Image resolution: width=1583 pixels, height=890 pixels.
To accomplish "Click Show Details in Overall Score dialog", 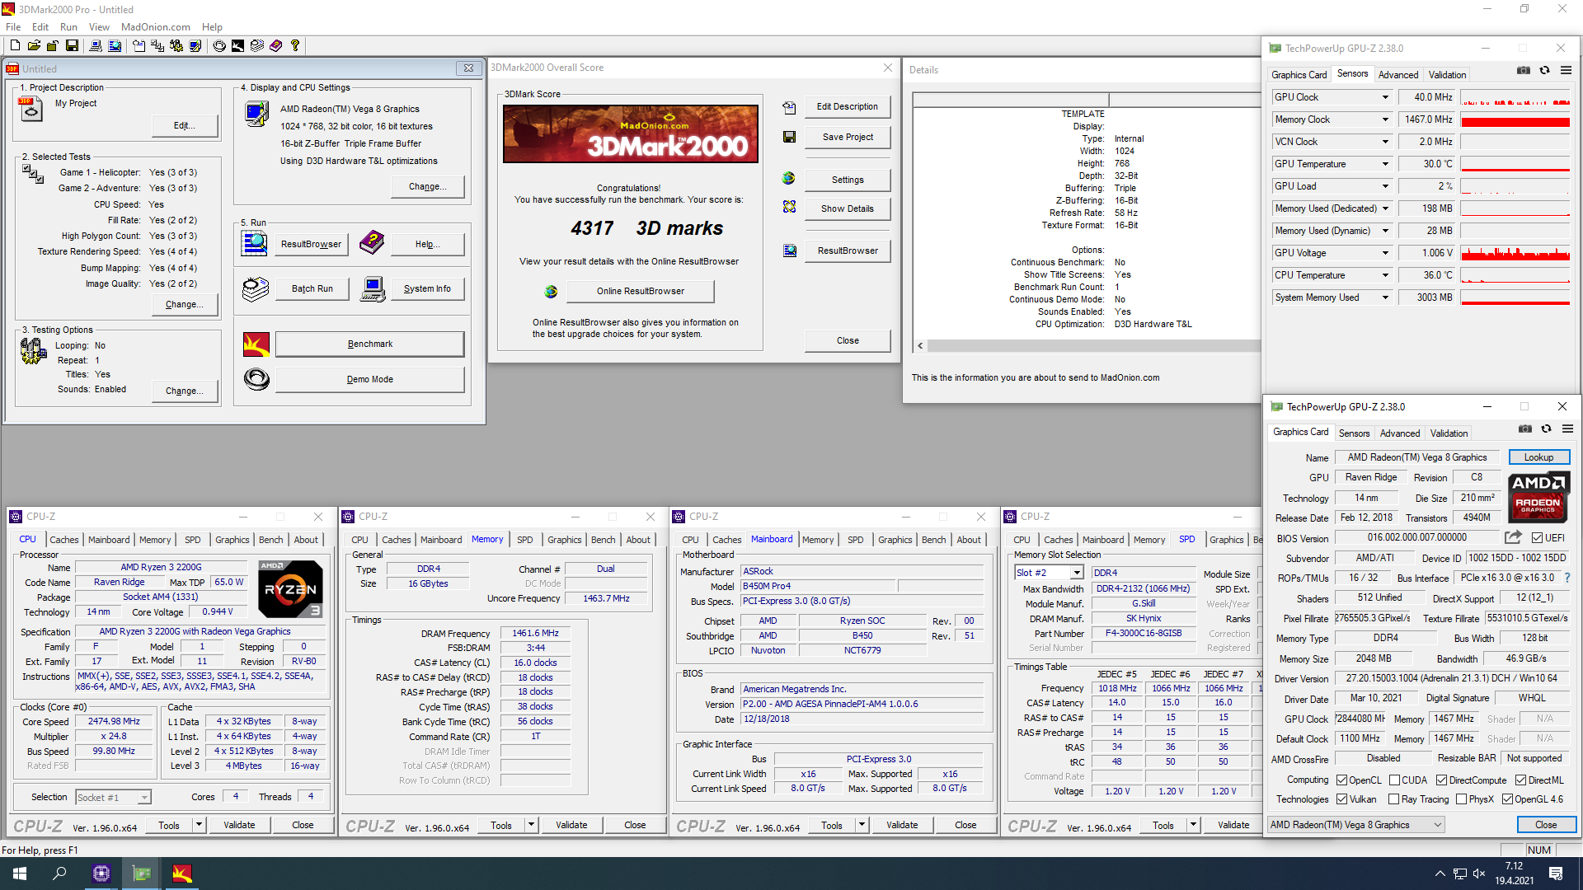I will 847,208.
